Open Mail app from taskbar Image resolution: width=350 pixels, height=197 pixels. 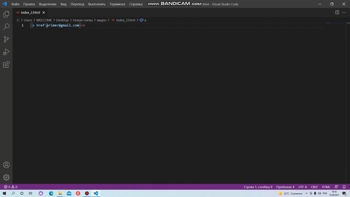[x=69, y=193]
